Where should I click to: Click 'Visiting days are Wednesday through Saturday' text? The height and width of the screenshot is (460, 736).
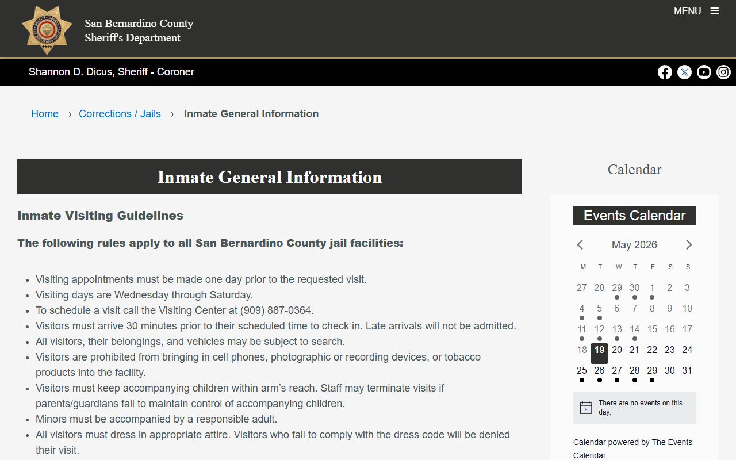point(144,295)
